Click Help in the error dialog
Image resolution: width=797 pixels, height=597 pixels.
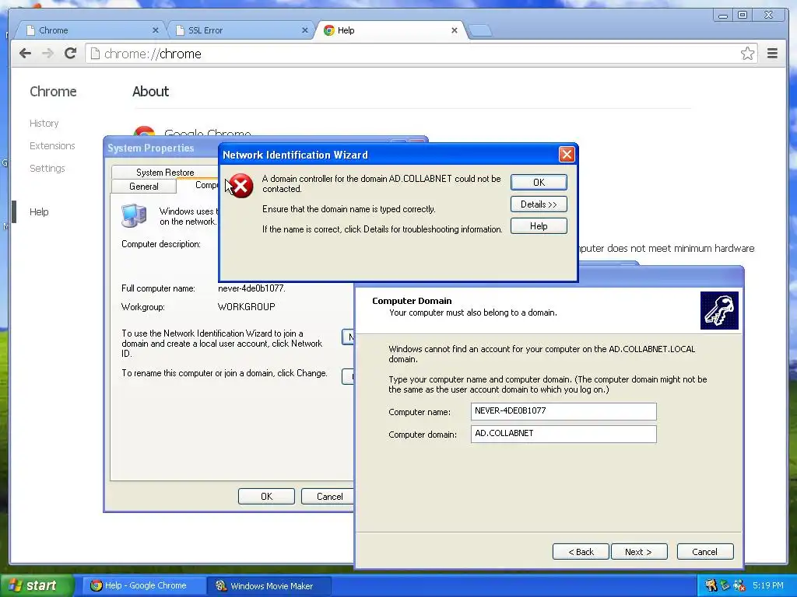tap(539, 226)
